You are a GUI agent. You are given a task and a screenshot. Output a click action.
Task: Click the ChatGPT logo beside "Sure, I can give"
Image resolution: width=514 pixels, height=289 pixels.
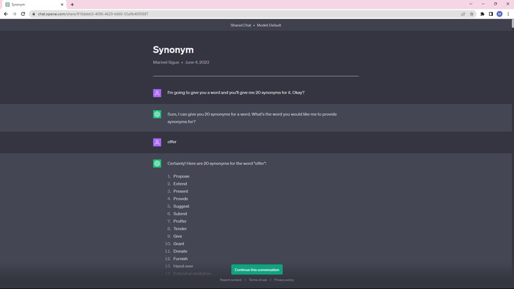(157, 114)
